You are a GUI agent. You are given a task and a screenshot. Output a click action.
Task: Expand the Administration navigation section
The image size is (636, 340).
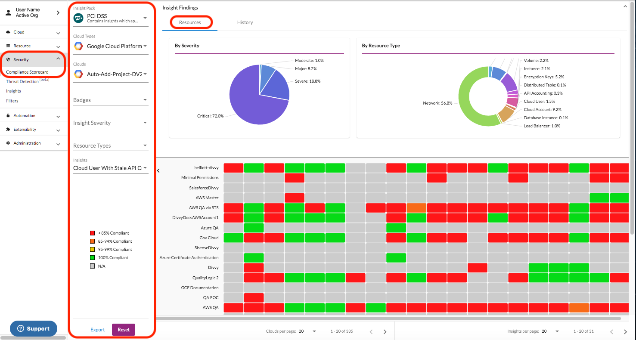point(58,144)
